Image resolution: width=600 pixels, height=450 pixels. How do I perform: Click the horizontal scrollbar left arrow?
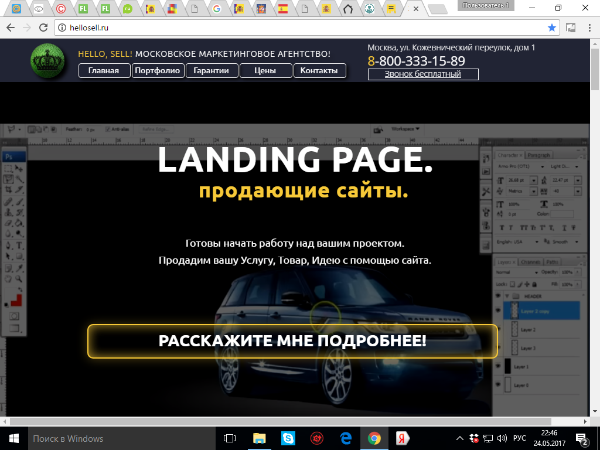coord(4,421)
